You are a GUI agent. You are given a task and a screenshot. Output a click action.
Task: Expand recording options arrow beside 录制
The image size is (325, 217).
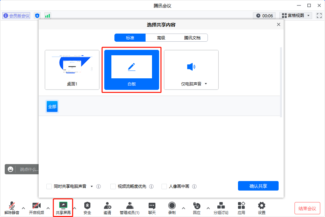click(x=183, y=208)
